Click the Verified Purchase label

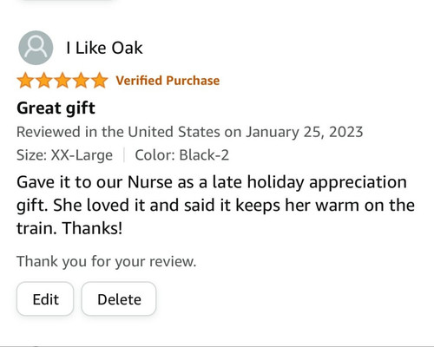pyautogui.click(x=168, y=81)
